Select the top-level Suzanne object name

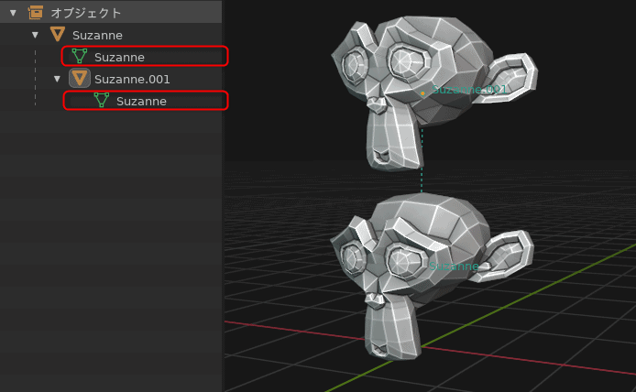(97, 36)
